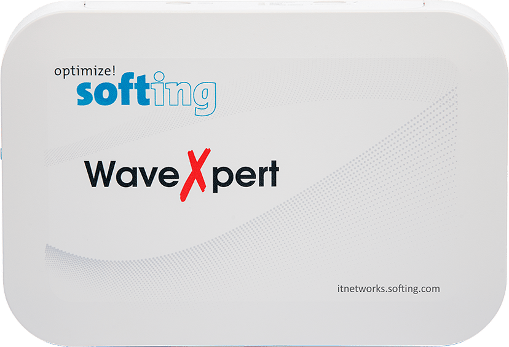Click the itnetworks.softing.com web address
The width and height of the screenshot is (509, 347).
[389, 289]
